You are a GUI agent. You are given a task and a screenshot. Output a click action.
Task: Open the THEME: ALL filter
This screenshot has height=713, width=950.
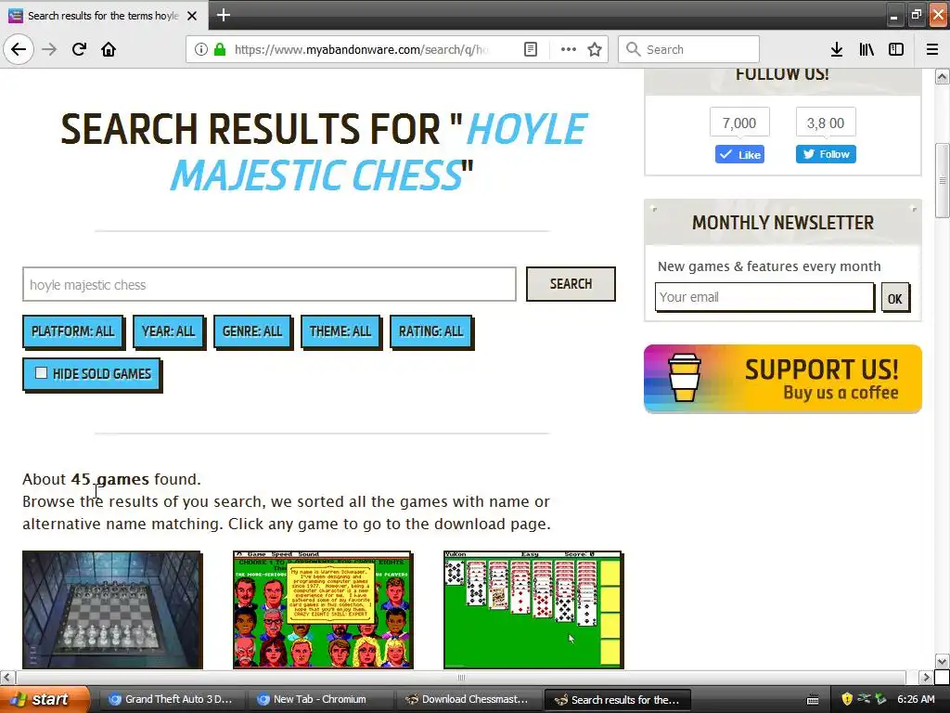[x=341, y=331]
